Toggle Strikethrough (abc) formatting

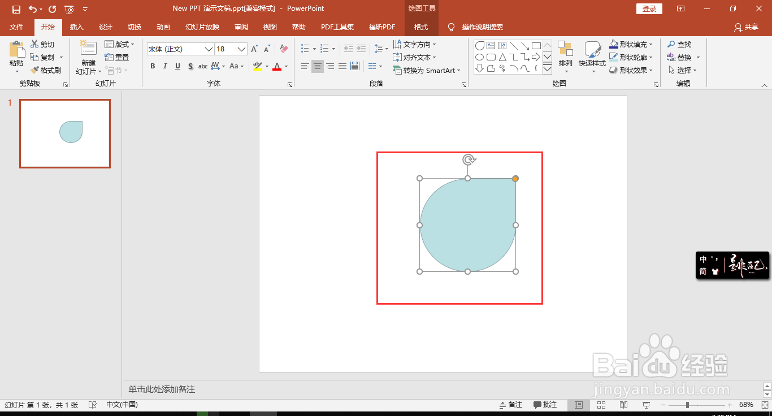click(x=203, y=67)
